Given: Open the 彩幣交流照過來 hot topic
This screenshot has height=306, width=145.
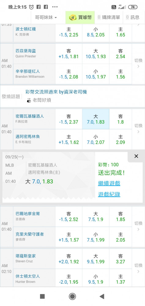Looking at the screenshot, I should (56, 92).
